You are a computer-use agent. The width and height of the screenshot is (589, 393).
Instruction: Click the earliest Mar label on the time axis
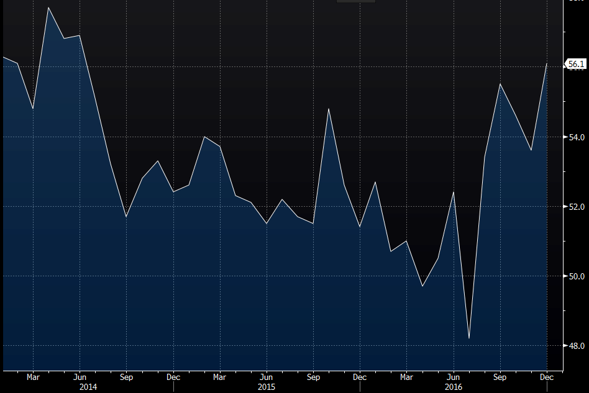click(x=33, y=377)
